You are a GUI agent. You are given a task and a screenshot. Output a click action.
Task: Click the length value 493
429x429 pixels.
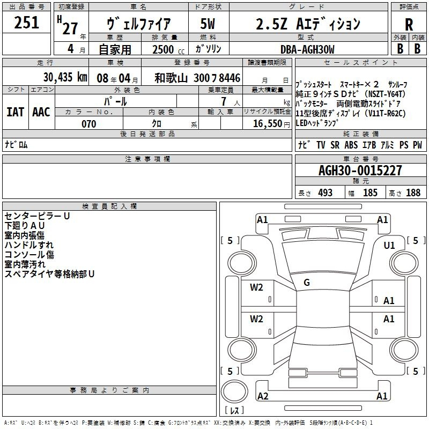point(326,193)
